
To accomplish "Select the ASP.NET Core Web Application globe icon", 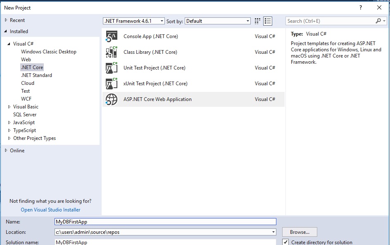I will point(112,99).
